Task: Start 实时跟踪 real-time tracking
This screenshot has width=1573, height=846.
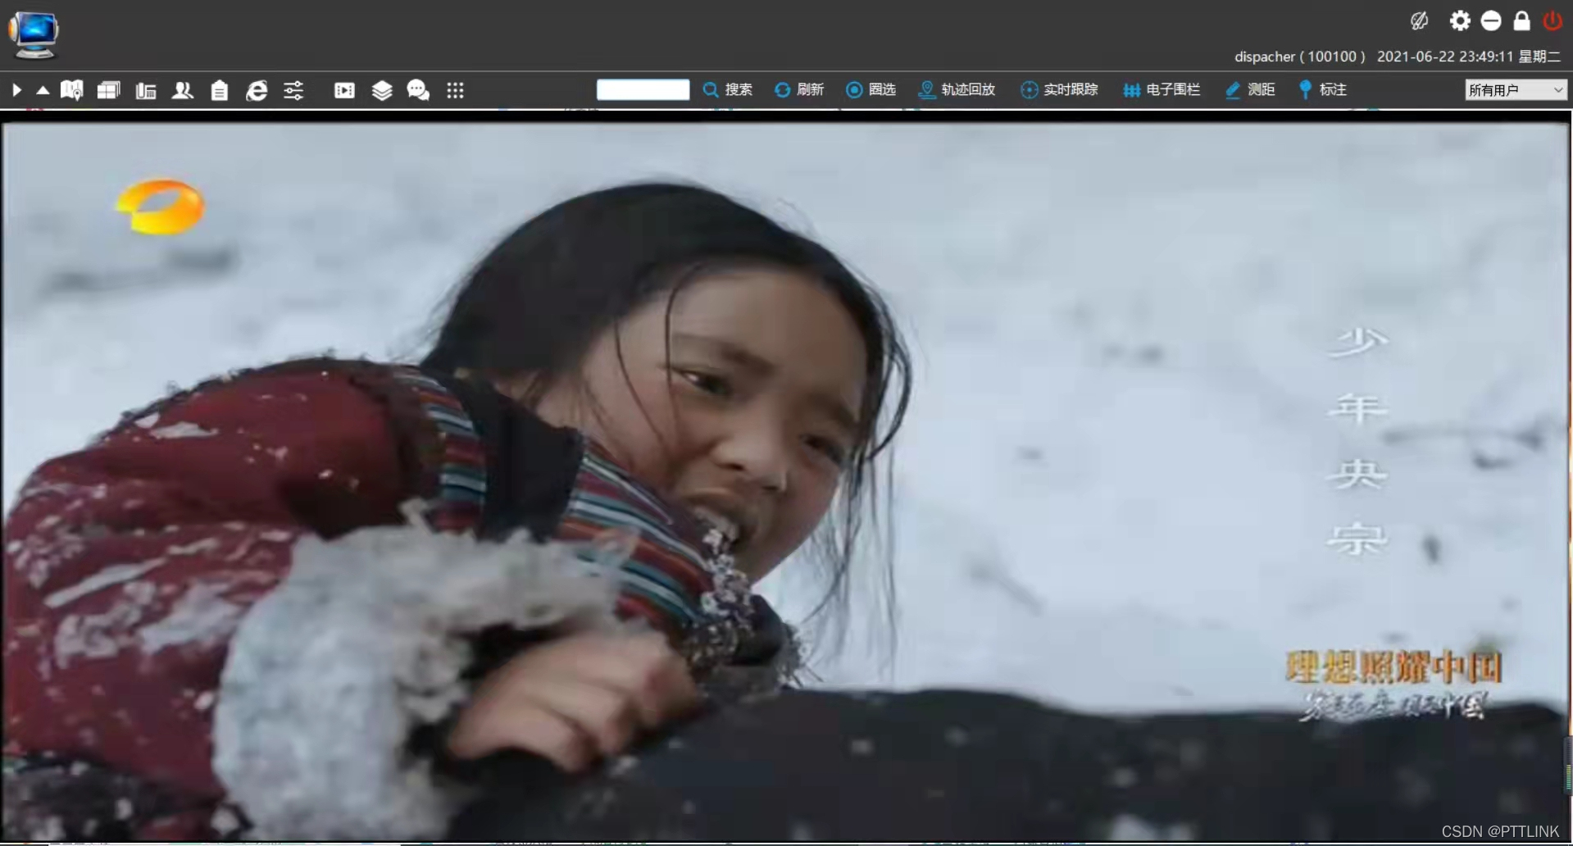Action: coord(1059,89)
